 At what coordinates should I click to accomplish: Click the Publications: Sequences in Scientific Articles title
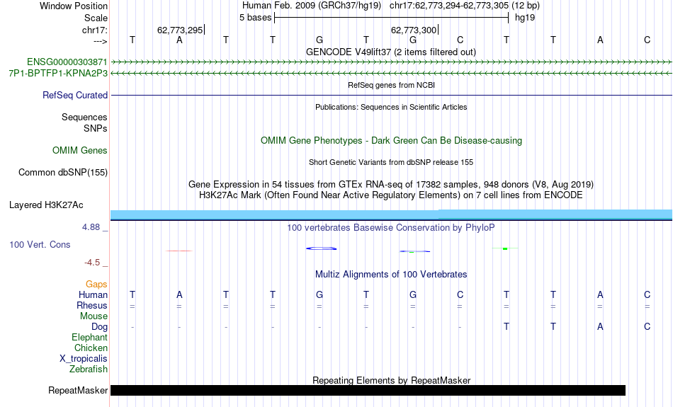click(391, 107)
